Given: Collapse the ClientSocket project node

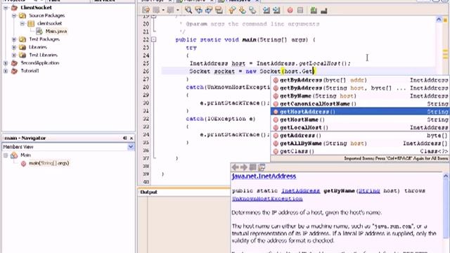Looking at the screenshot, I should tap(6, 8).
